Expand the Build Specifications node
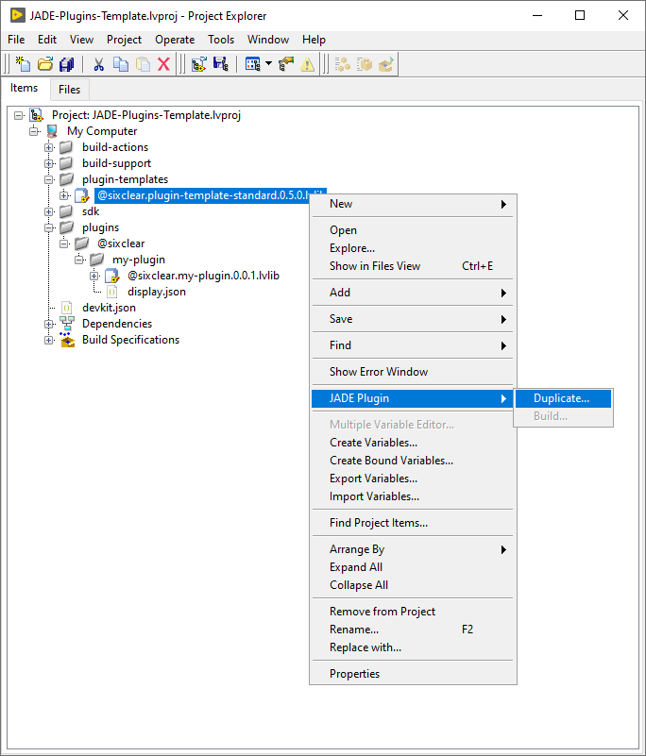Viewport: 646px width, 756px height. pyautogui.click(x=49, y=340)
